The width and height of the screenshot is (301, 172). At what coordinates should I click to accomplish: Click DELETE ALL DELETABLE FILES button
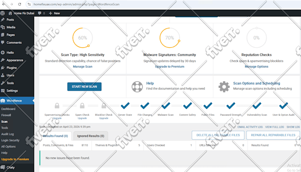point(218,135)
